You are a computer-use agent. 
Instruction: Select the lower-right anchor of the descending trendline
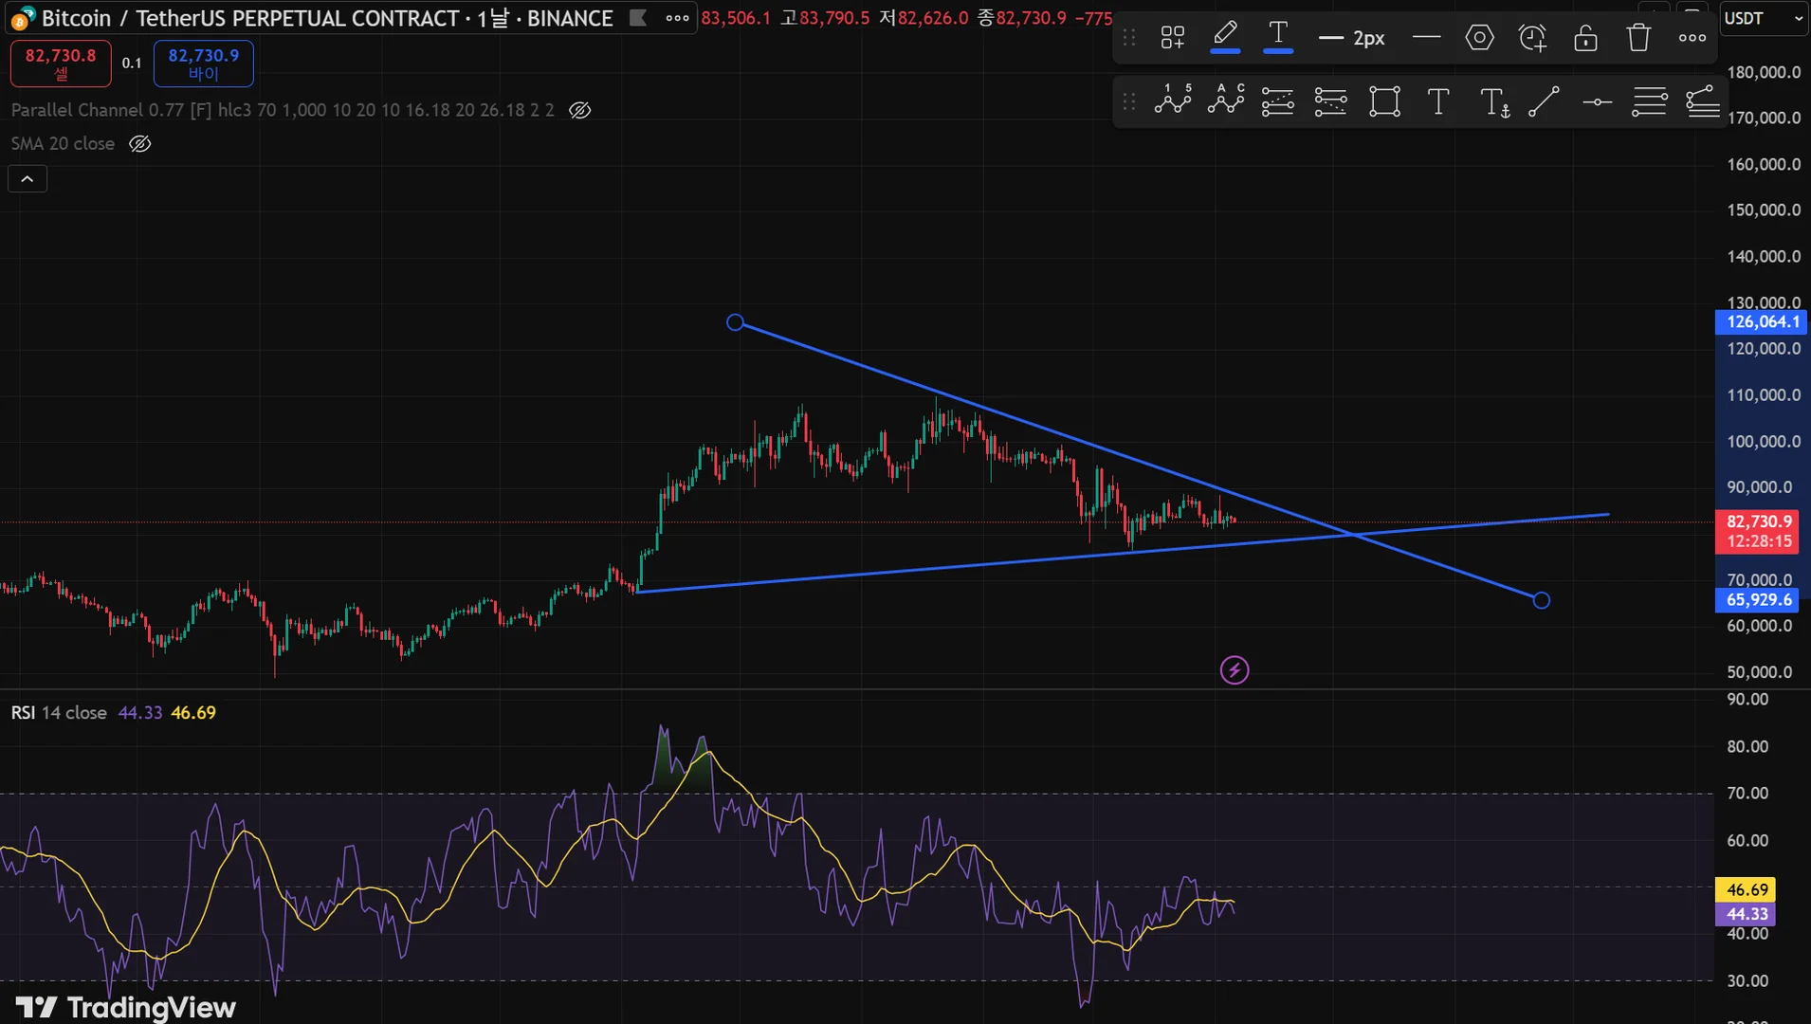coord(1542,600)
